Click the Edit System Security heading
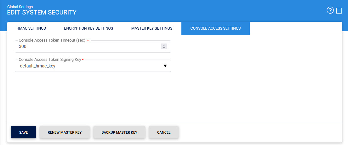The width and height of the screenshot is (348, 145). coord(42,13)
